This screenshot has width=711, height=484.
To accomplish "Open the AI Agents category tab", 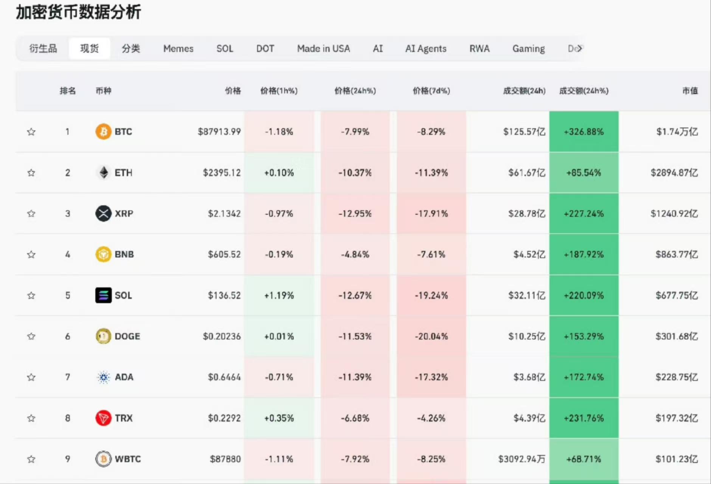I will (x=425, y=48).
